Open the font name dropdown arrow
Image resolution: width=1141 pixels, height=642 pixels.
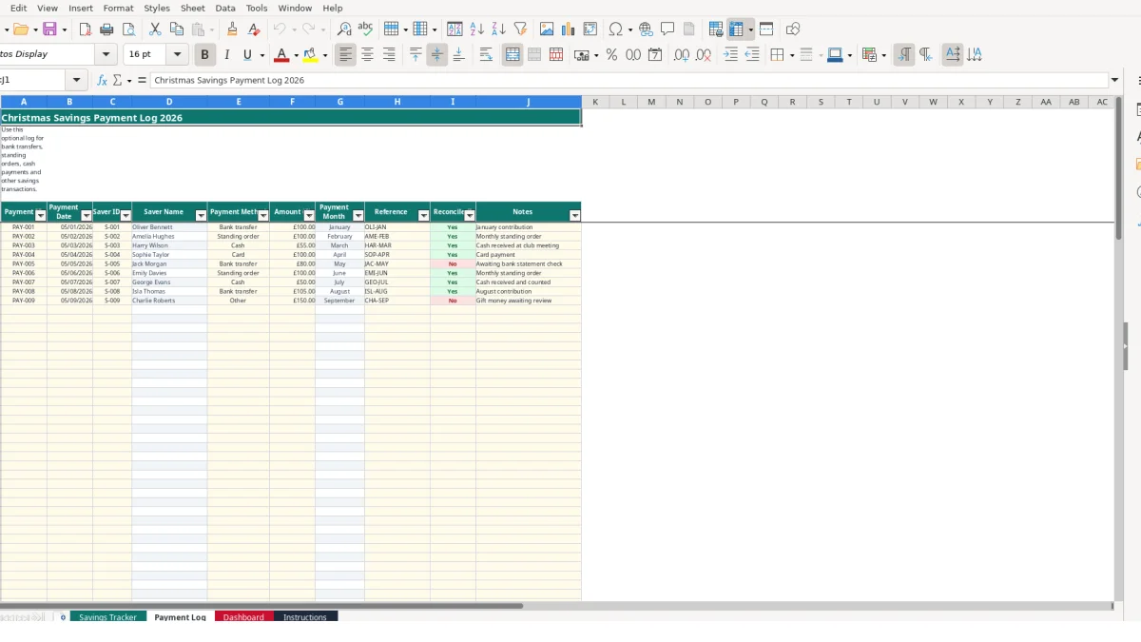click(x=106, y=55)
